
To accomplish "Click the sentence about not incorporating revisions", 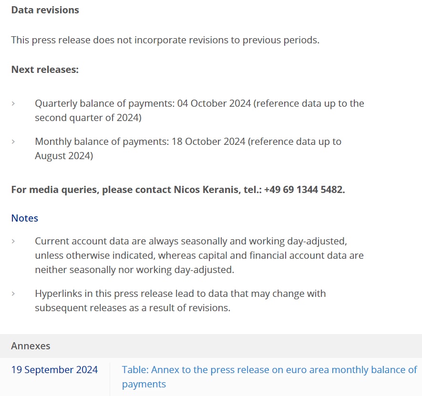I will [x=165, y=40].
